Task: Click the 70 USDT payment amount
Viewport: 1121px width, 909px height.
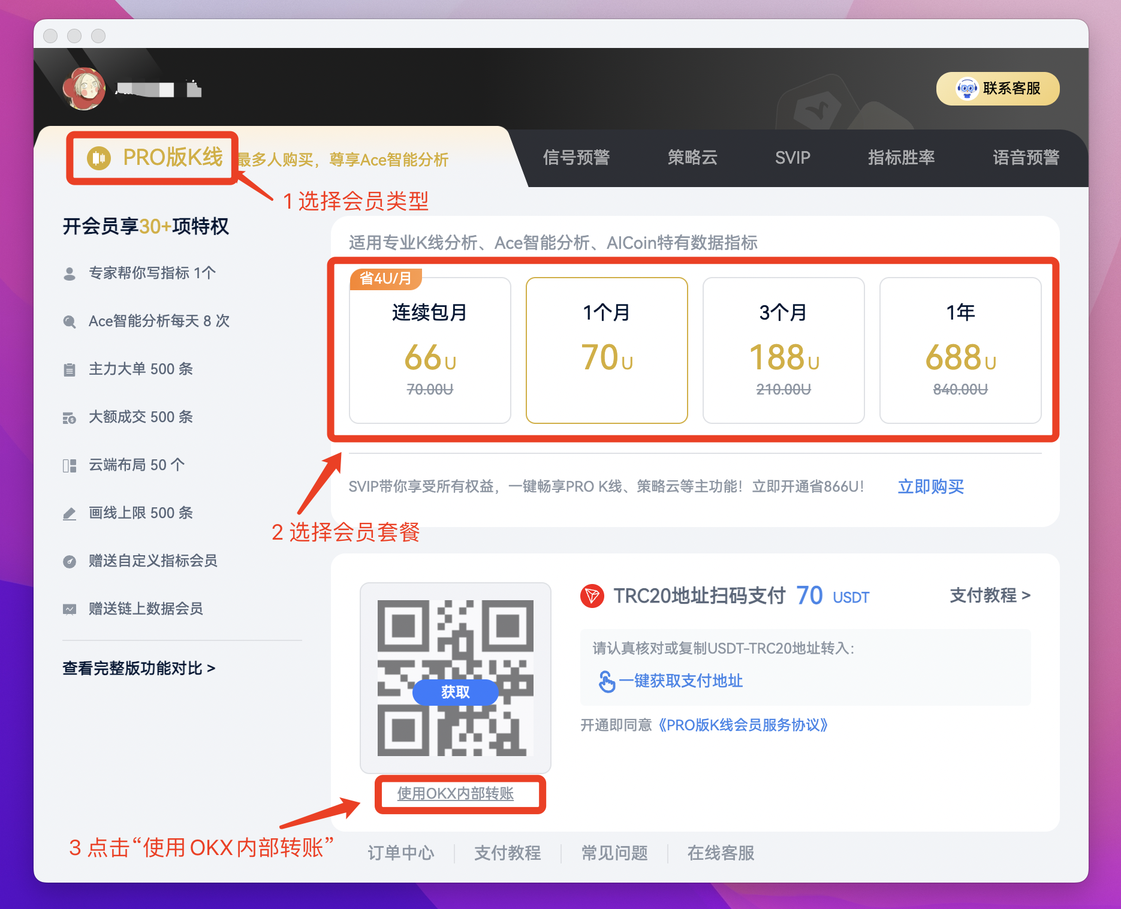Action: 833,596
